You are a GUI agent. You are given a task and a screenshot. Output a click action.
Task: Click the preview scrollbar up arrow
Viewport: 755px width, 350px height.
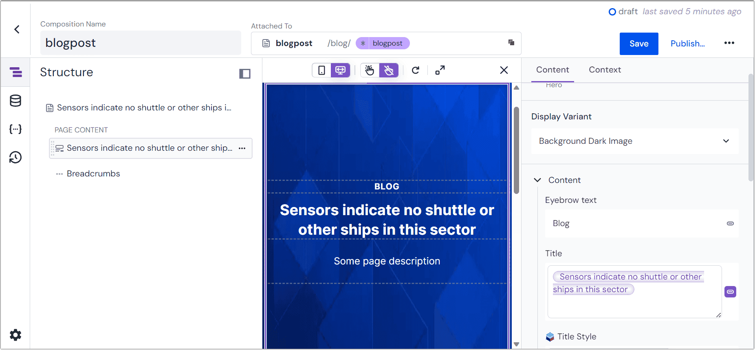click(x=516, y=88)
